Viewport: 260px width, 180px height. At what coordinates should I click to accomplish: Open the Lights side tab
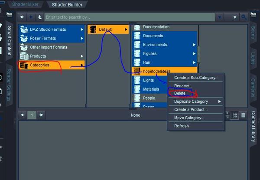(x=253, y=59)
